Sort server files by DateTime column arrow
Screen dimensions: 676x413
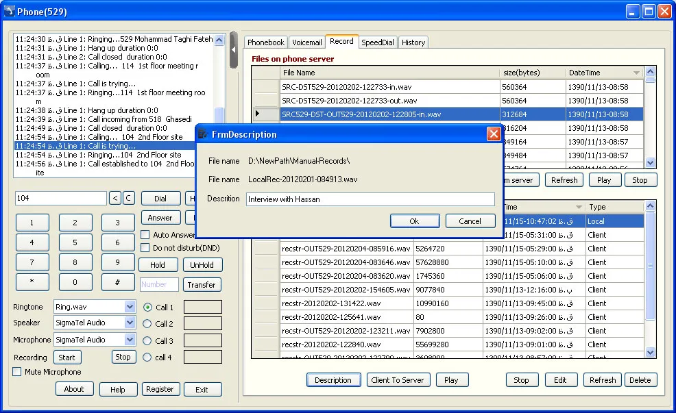click(636, 73)
